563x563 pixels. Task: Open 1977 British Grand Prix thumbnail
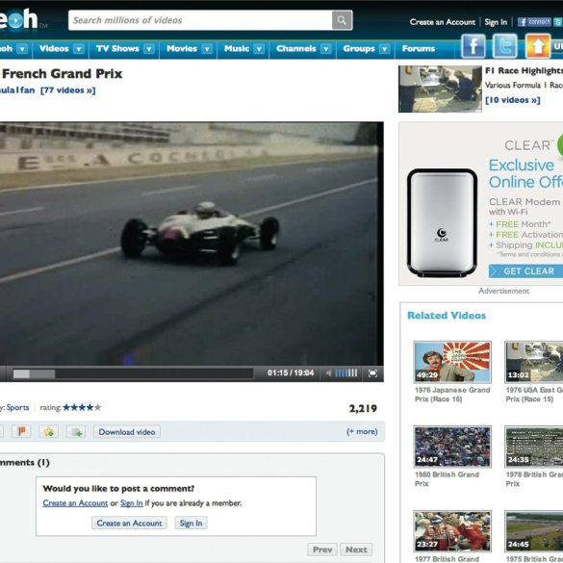[452, 531]
